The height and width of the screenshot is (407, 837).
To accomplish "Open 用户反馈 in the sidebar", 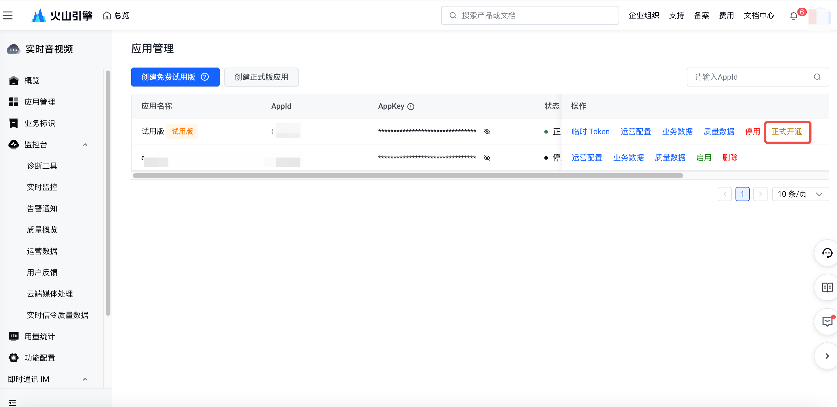I will pyautogui.click(x=42, y=273).
